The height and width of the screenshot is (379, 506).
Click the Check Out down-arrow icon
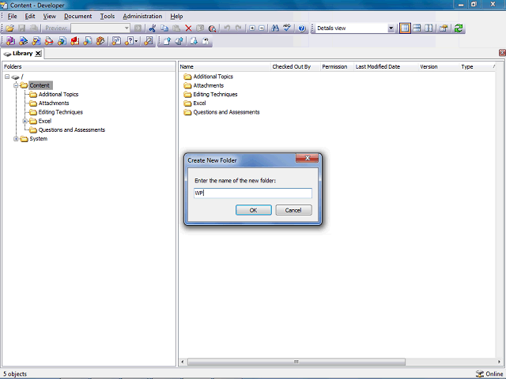[x=194, y=41]
